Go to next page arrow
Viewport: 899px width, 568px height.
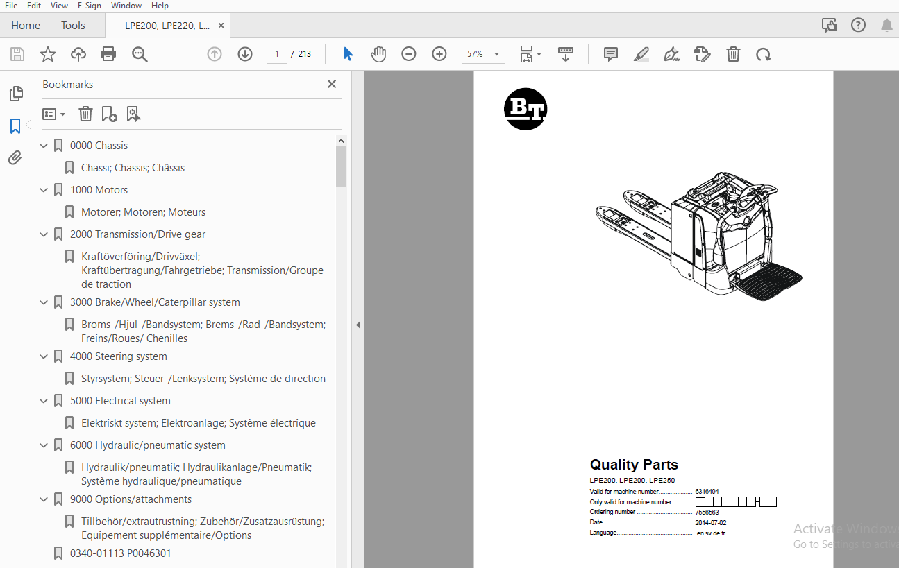pyautogui.click(x=245, y=54)
